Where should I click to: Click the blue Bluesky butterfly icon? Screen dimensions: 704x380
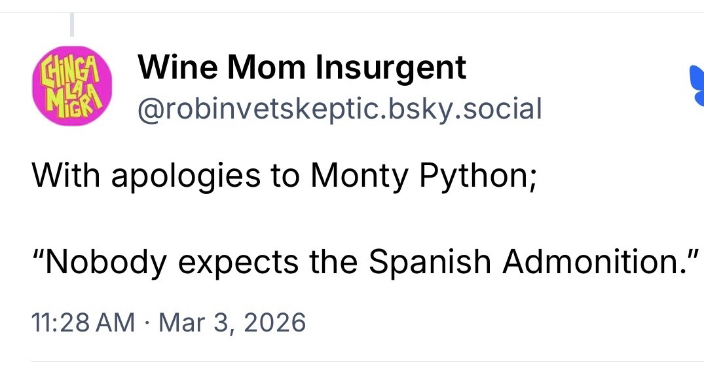coord(697,85)
